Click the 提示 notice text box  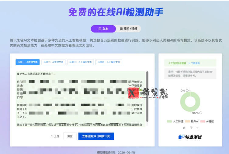click(x=190, y=74)
